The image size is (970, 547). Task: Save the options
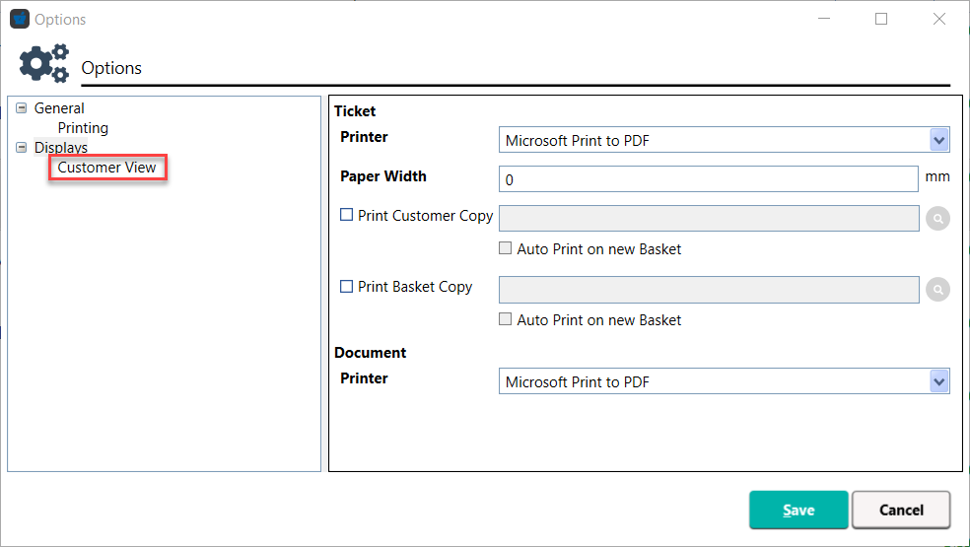[798, 510]
